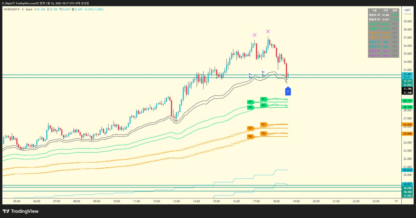Click the green 29.191 price axis label

coord(407,101)
